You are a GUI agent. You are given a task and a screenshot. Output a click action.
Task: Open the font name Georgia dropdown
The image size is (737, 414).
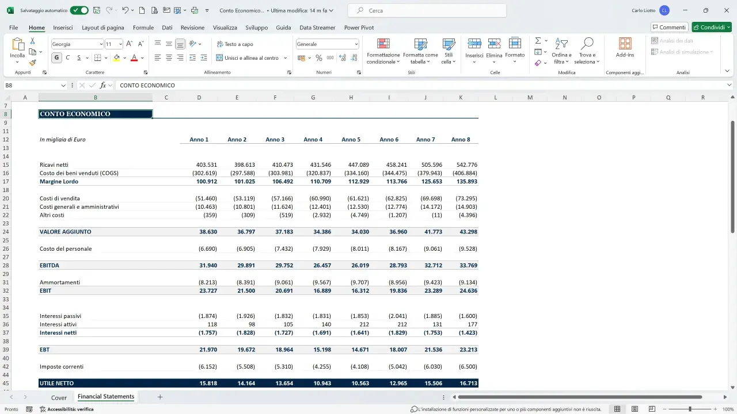click(101, 44)
